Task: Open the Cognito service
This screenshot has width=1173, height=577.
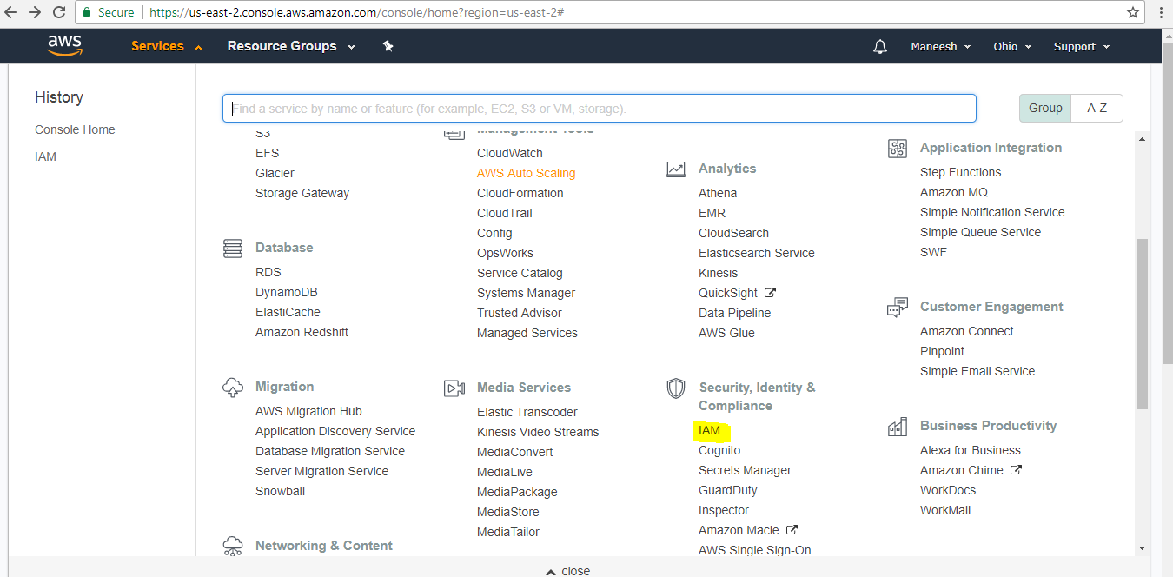Action: point(719,450)
